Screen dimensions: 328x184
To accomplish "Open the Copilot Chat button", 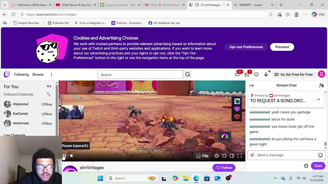I will click(318, 15).
